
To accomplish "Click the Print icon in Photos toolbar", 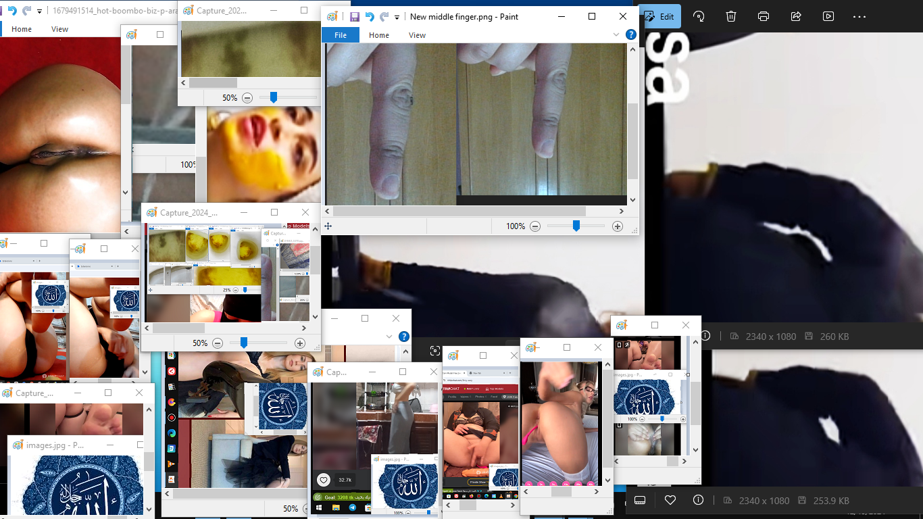I will (764, 16).
